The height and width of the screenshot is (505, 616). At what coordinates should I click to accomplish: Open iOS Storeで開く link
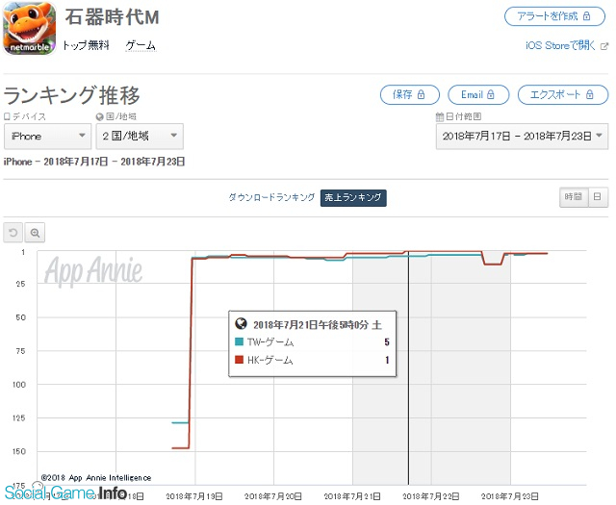point(560,46)
